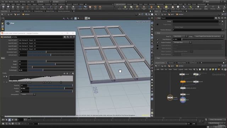Click the Input #1 Label text field
Viewport: 227px width, 128px height.
click(x=46, y=40)
